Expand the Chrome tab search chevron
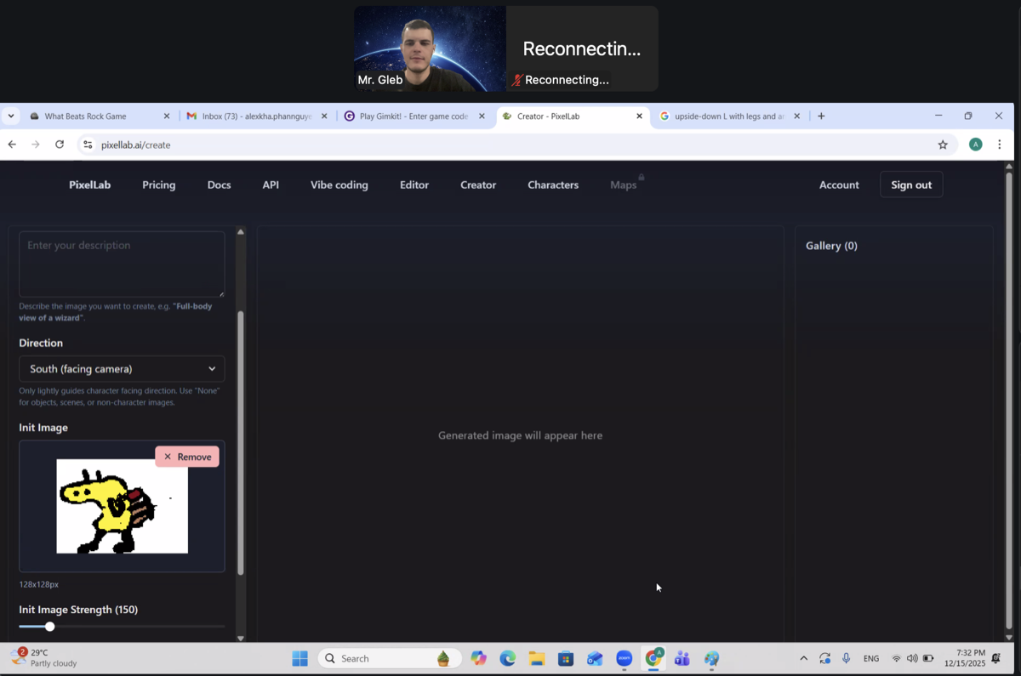 click(x=11, y=116)
